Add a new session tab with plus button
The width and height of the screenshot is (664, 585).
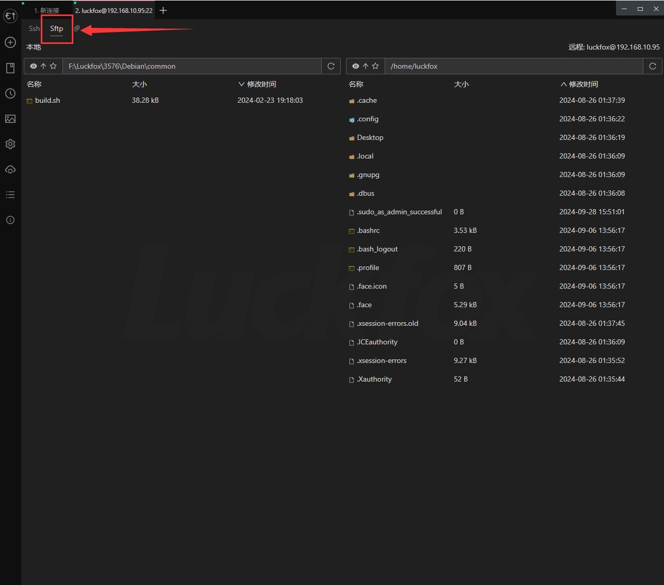pyautogui.click(x=163, y=10)
